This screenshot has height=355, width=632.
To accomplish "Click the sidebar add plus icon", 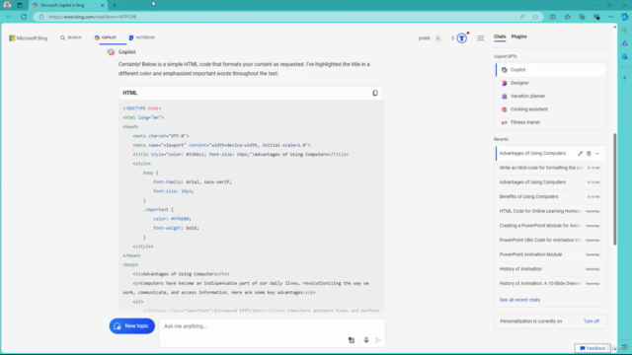I will 625,78.
